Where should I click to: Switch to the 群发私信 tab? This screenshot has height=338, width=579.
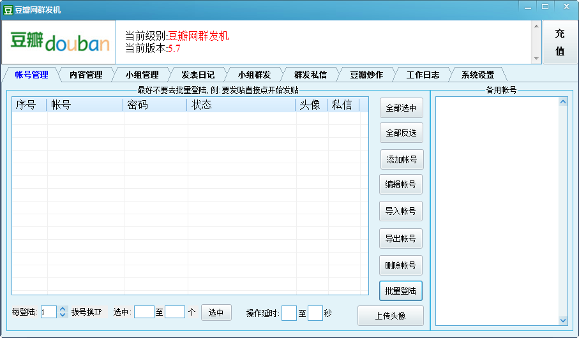[310, 75]
